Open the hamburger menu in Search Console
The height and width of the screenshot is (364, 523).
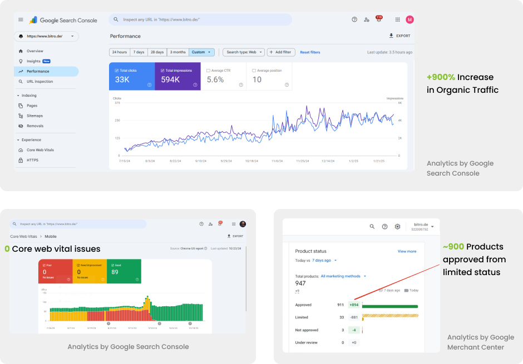click(21, 19)
